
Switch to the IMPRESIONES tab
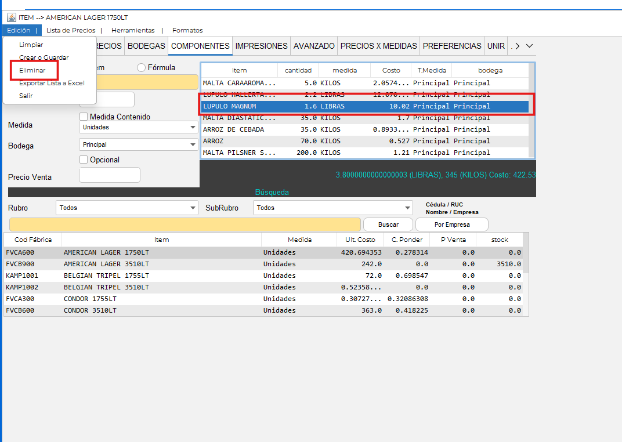coord(261,46)
